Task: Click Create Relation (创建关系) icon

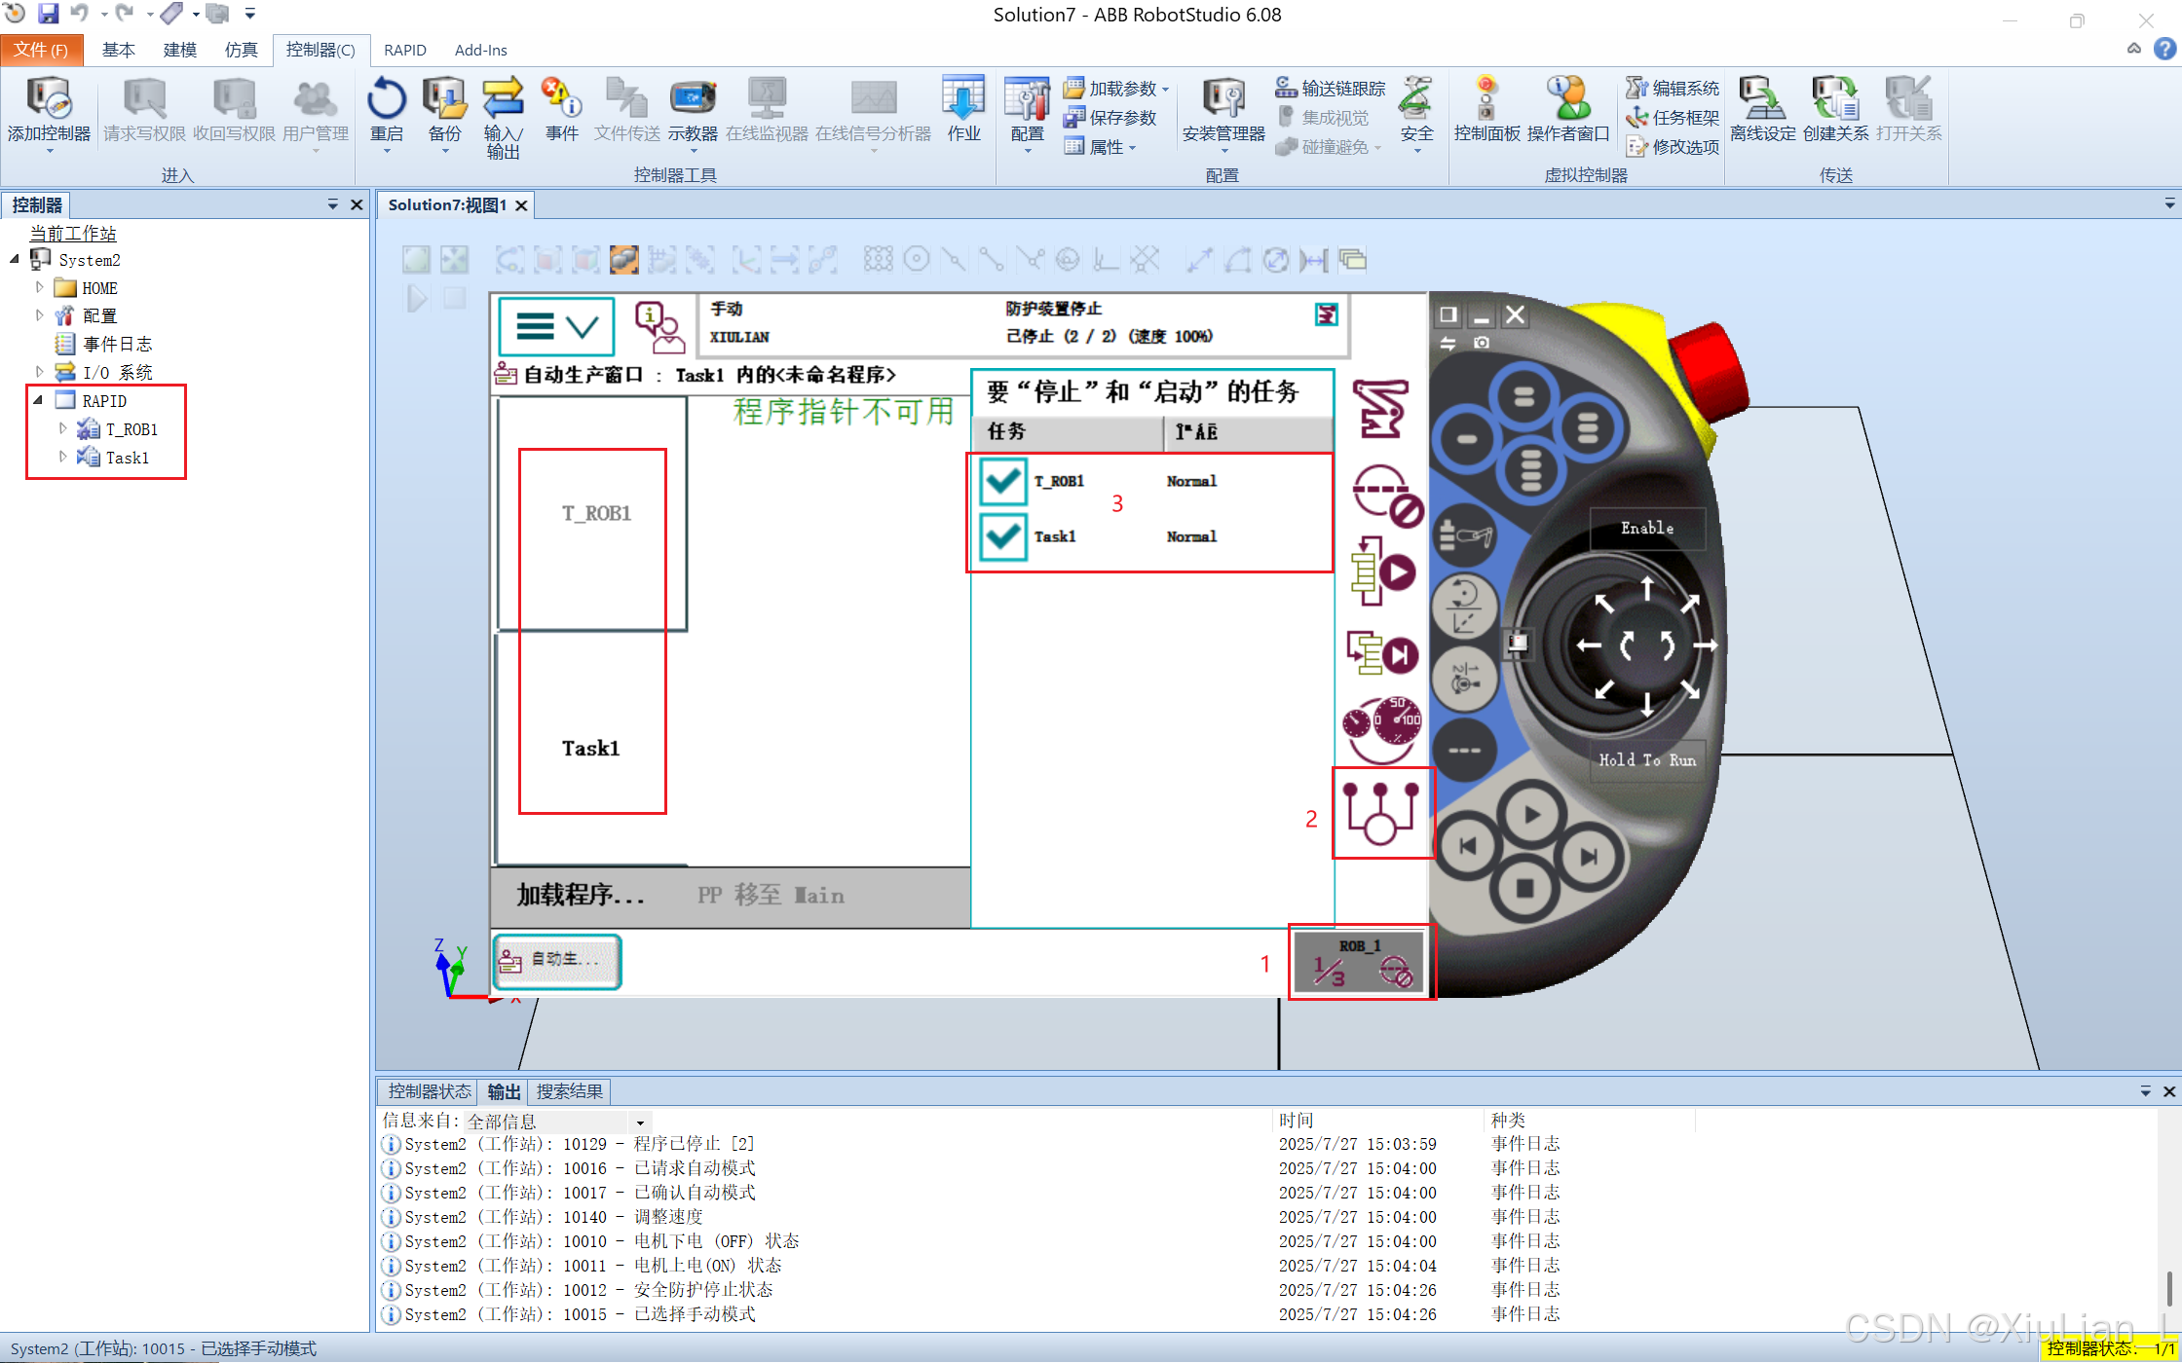Action: click(x=1835, y=97)
